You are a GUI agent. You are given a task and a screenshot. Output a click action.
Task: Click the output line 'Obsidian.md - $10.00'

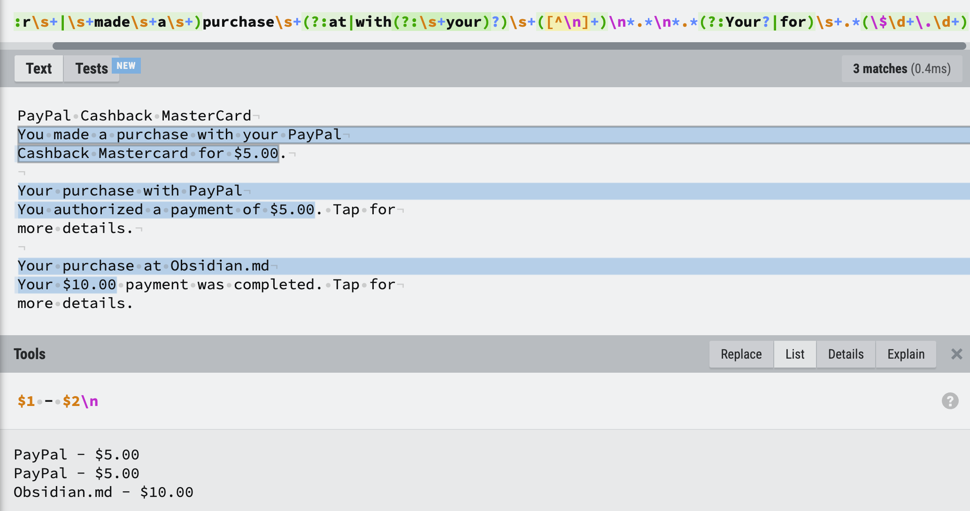(x=103, y=492)
